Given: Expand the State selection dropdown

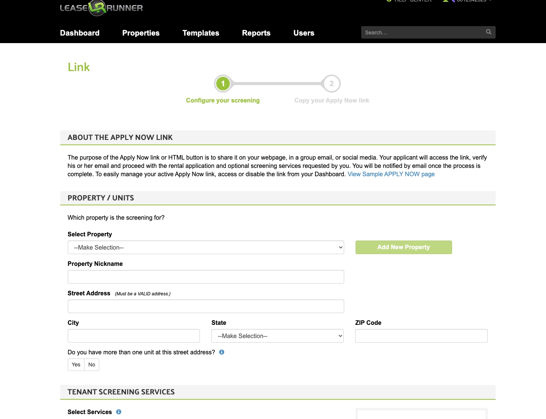Looking at the screenshot, I should coord(277,336).
